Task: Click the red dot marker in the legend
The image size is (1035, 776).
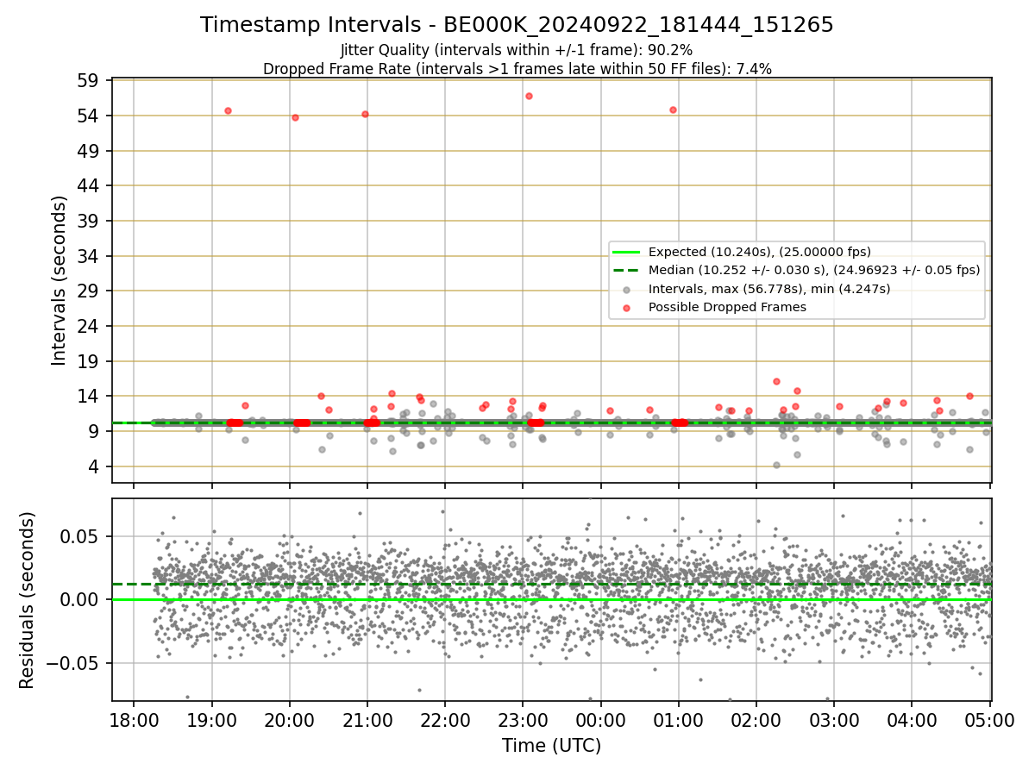Action: click(x=626, y=308)
